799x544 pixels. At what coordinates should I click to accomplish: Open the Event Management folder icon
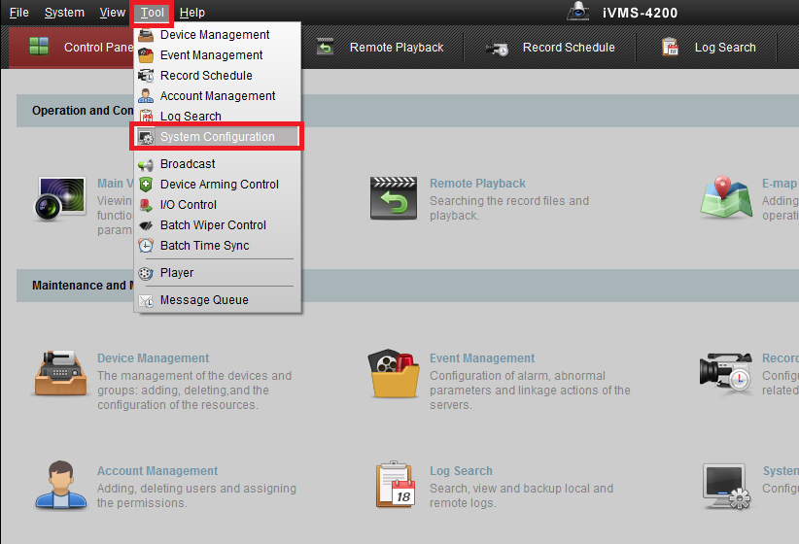tap(394, 374)
